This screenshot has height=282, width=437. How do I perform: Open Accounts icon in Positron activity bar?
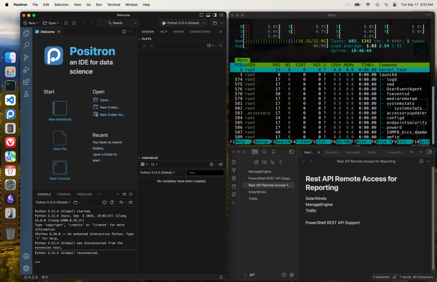26,256
